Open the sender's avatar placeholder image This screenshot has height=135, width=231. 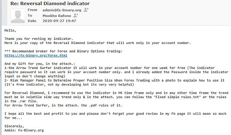[x=18, y=16]
